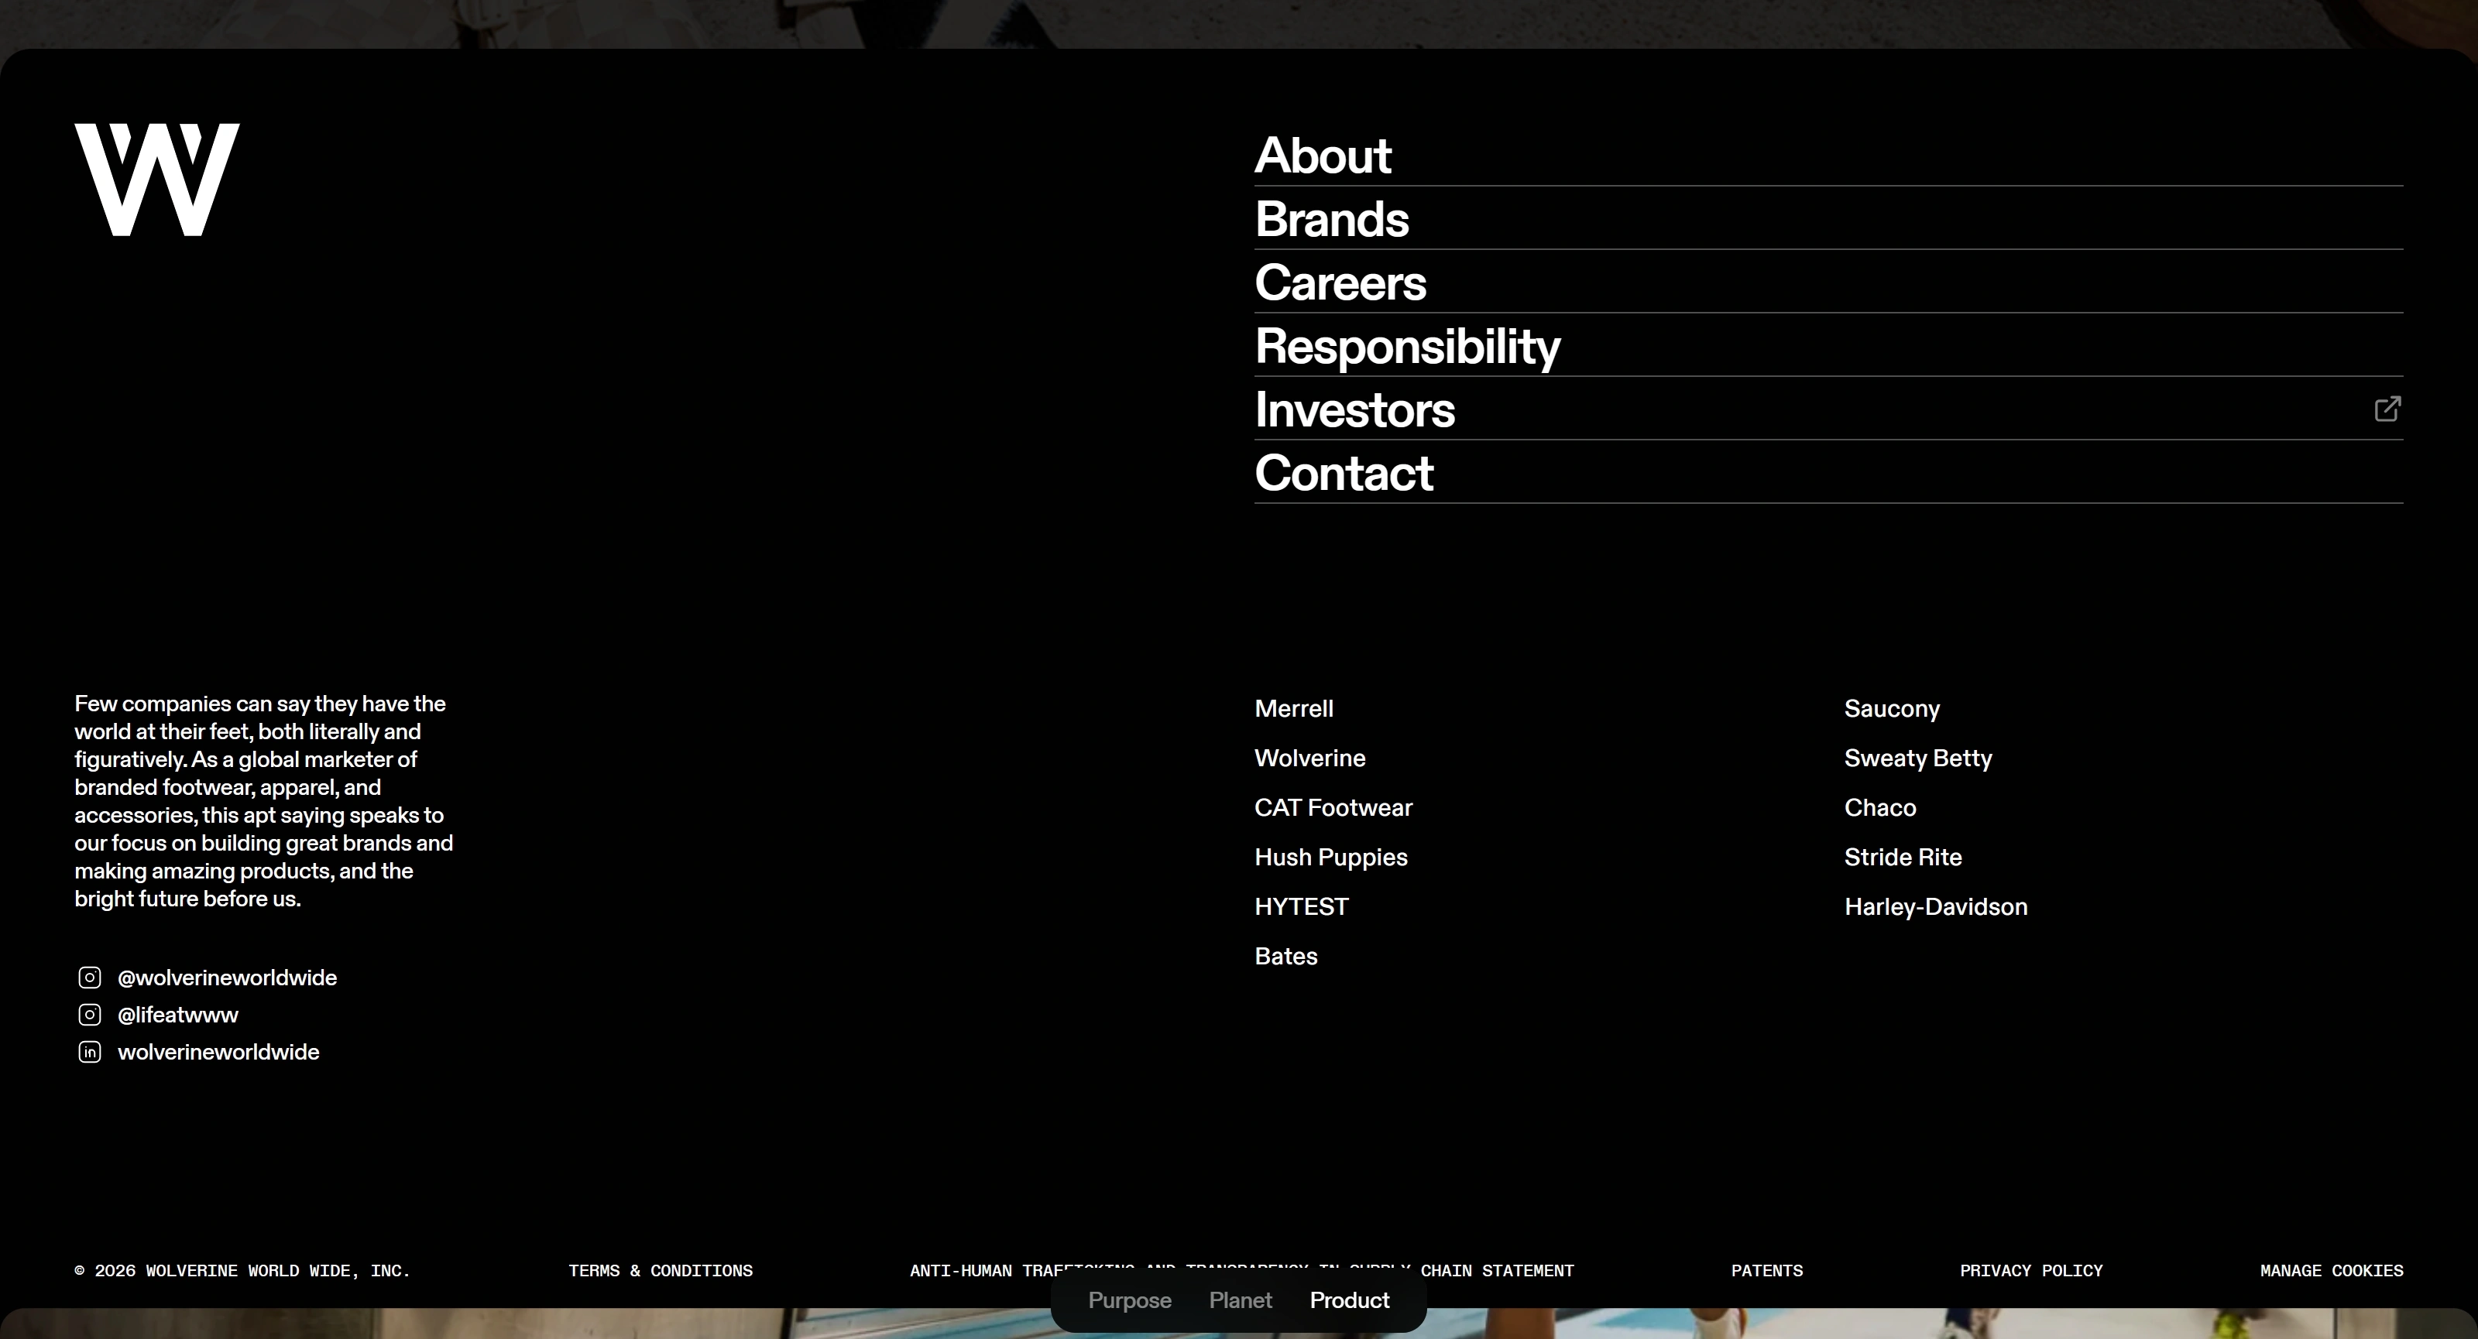The width and height of the screenshot is (2478, 1339).
Task: Visit the Harley-Davidson brand link
Action: pos(1935,907)
